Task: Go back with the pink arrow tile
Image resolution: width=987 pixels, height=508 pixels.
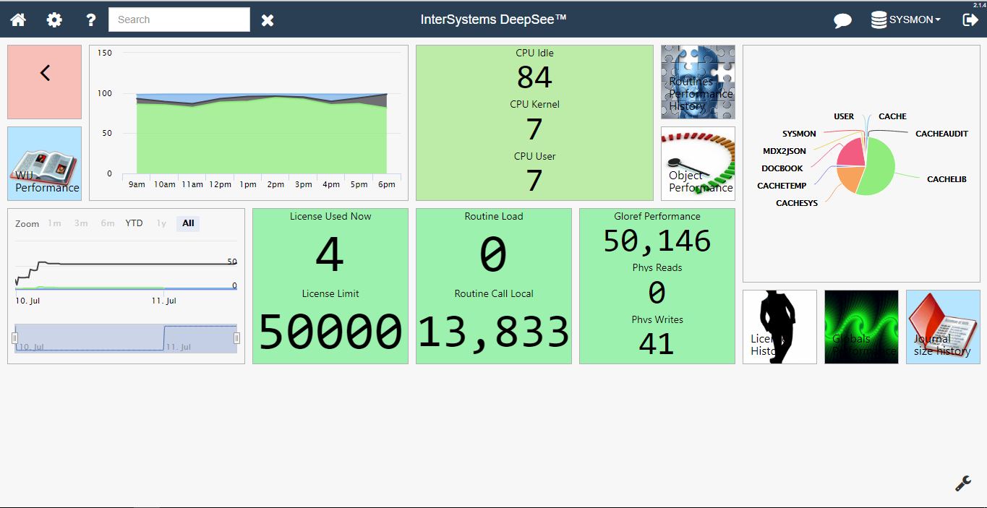Action: pyautogui.click(x=45, y=82)
